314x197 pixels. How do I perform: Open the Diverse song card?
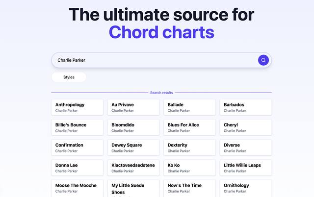(x=245, y=148)
